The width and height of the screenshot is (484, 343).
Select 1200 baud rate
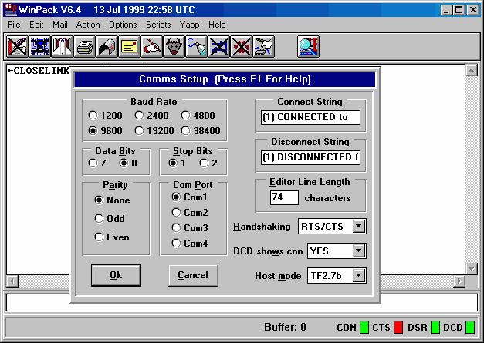[93, 116]
